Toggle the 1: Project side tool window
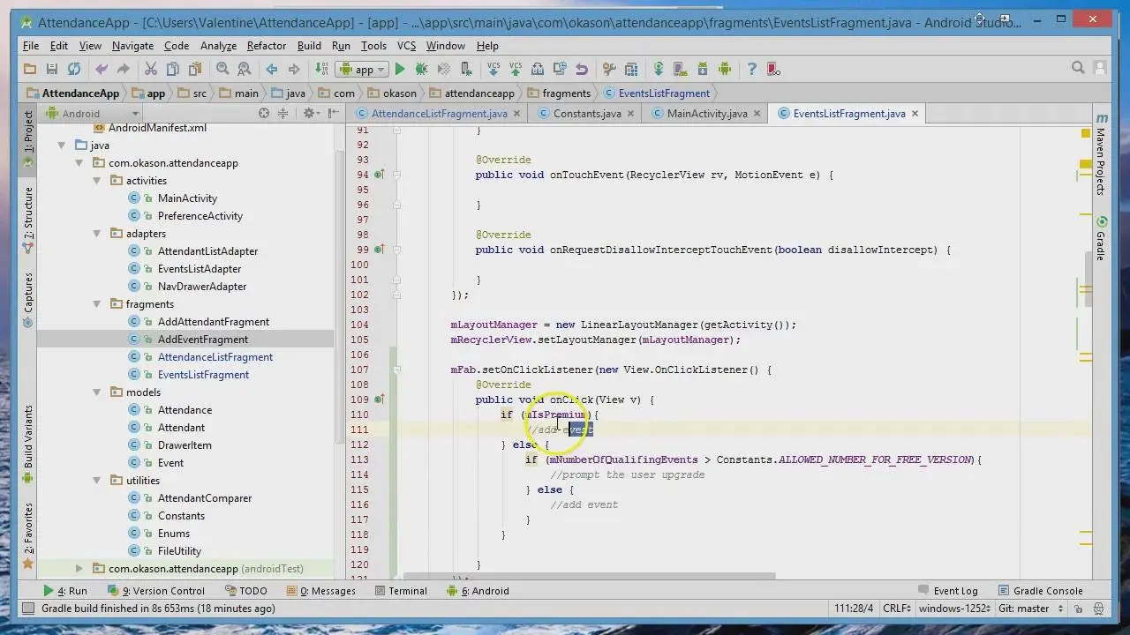The height and width of the screenshot is (635, 1130). coord(28,133)
